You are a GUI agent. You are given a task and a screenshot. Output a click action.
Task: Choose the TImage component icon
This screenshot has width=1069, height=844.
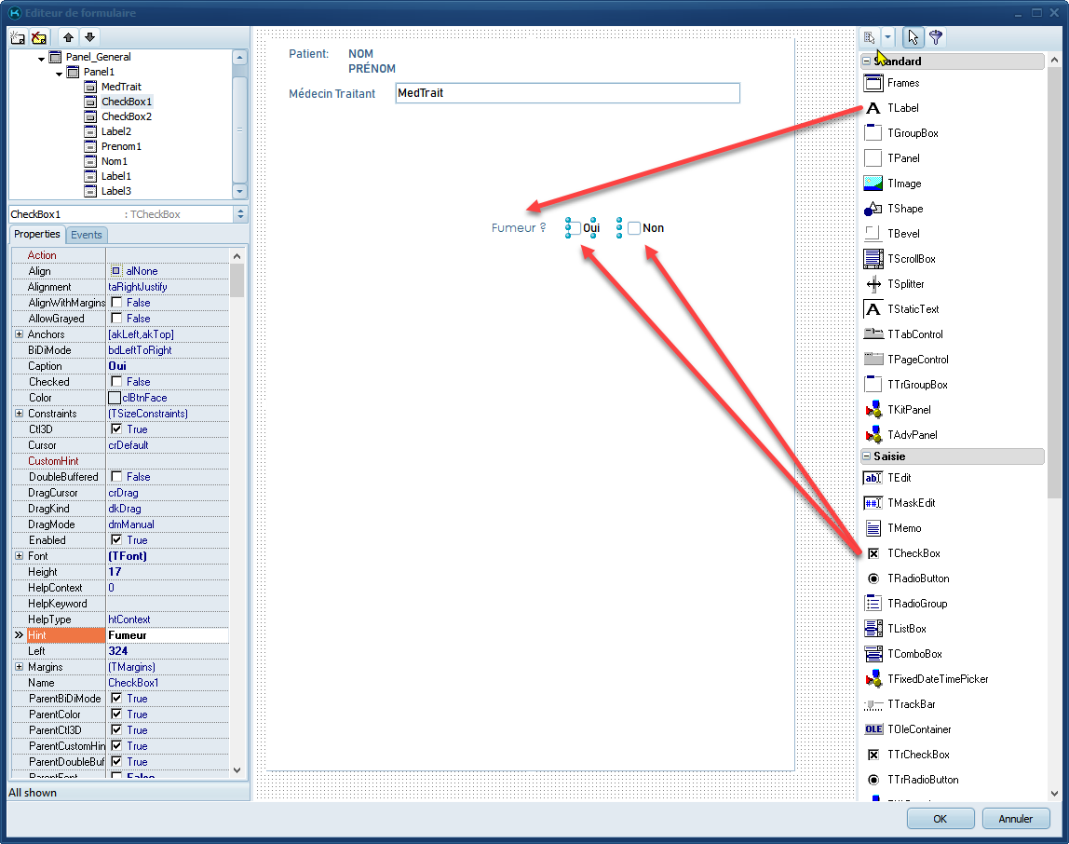click(873, 184)
